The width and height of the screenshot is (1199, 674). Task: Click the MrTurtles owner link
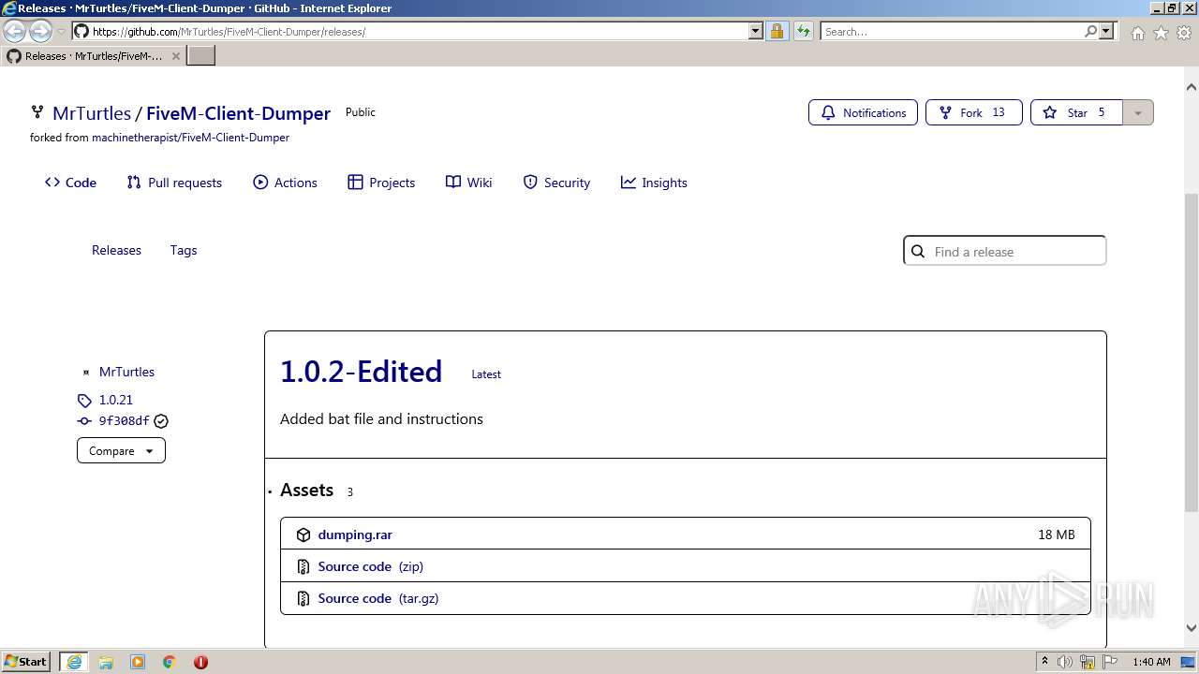[x=92, y=113]
